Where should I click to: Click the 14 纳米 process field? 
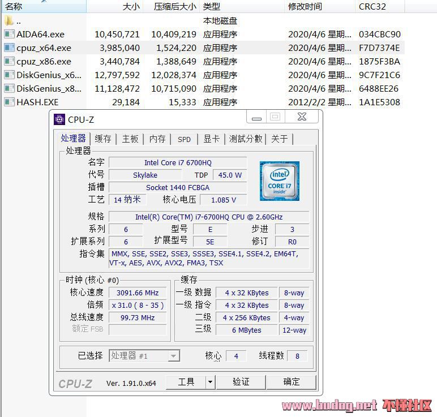point(127,200)
